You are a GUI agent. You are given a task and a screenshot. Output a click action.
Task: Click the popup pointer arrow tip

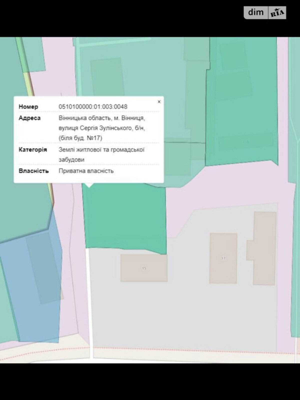coord(89,186)
